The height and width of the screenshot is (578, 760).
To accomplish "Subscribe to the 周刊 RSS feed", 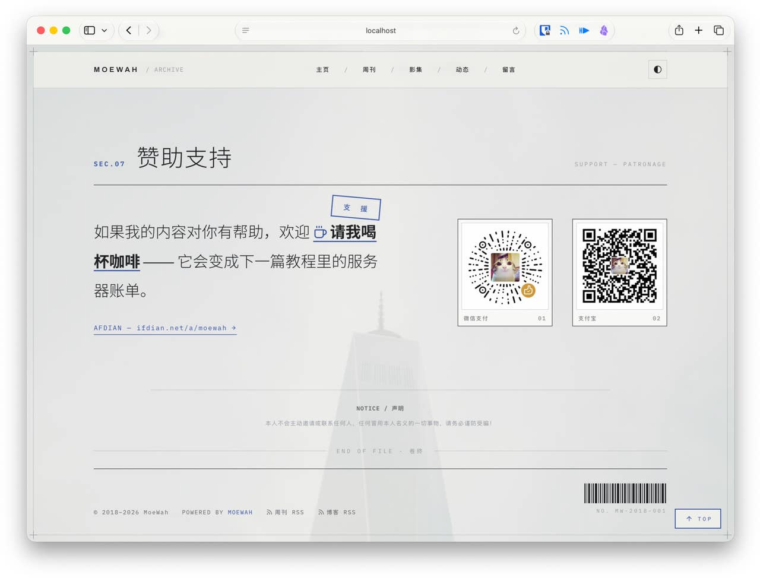I will pyautogui.click(x=285, y=512).
